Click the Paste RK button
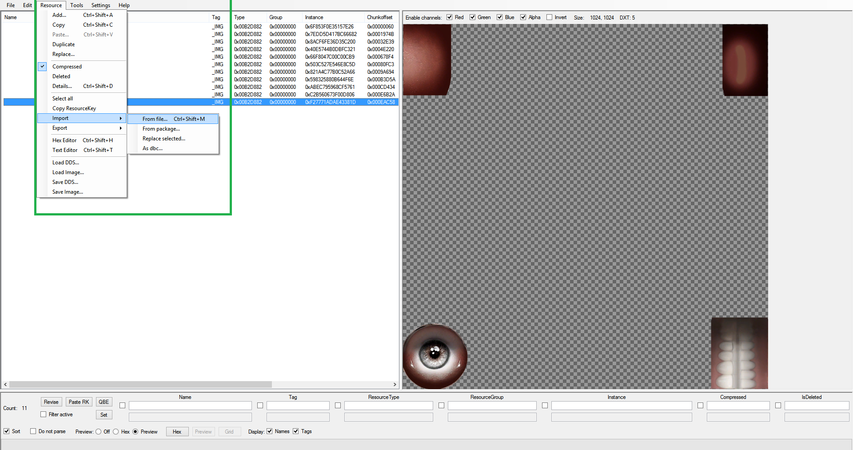Screen dimensions: 853x450 point(79,402)
